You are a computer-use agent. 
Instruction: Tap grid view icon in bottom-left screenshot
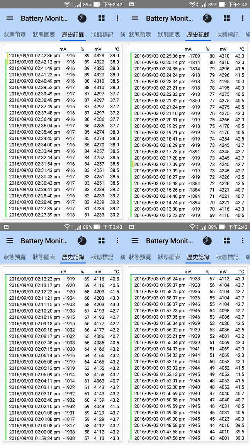pos(101,241)
